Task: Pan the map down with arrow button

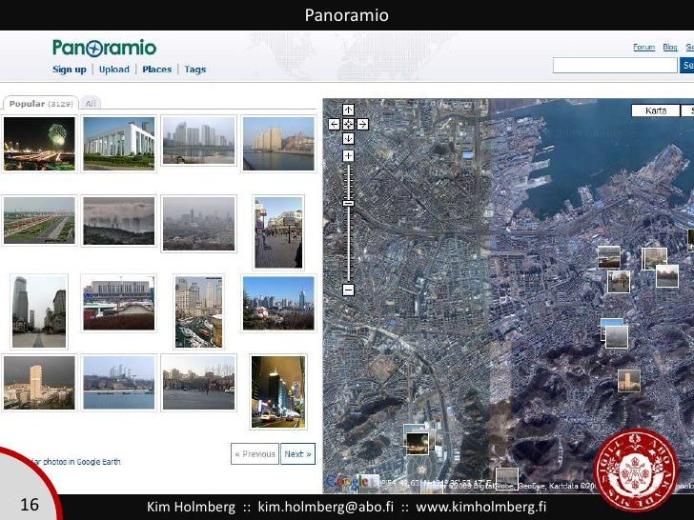Action: coord(348,138)
